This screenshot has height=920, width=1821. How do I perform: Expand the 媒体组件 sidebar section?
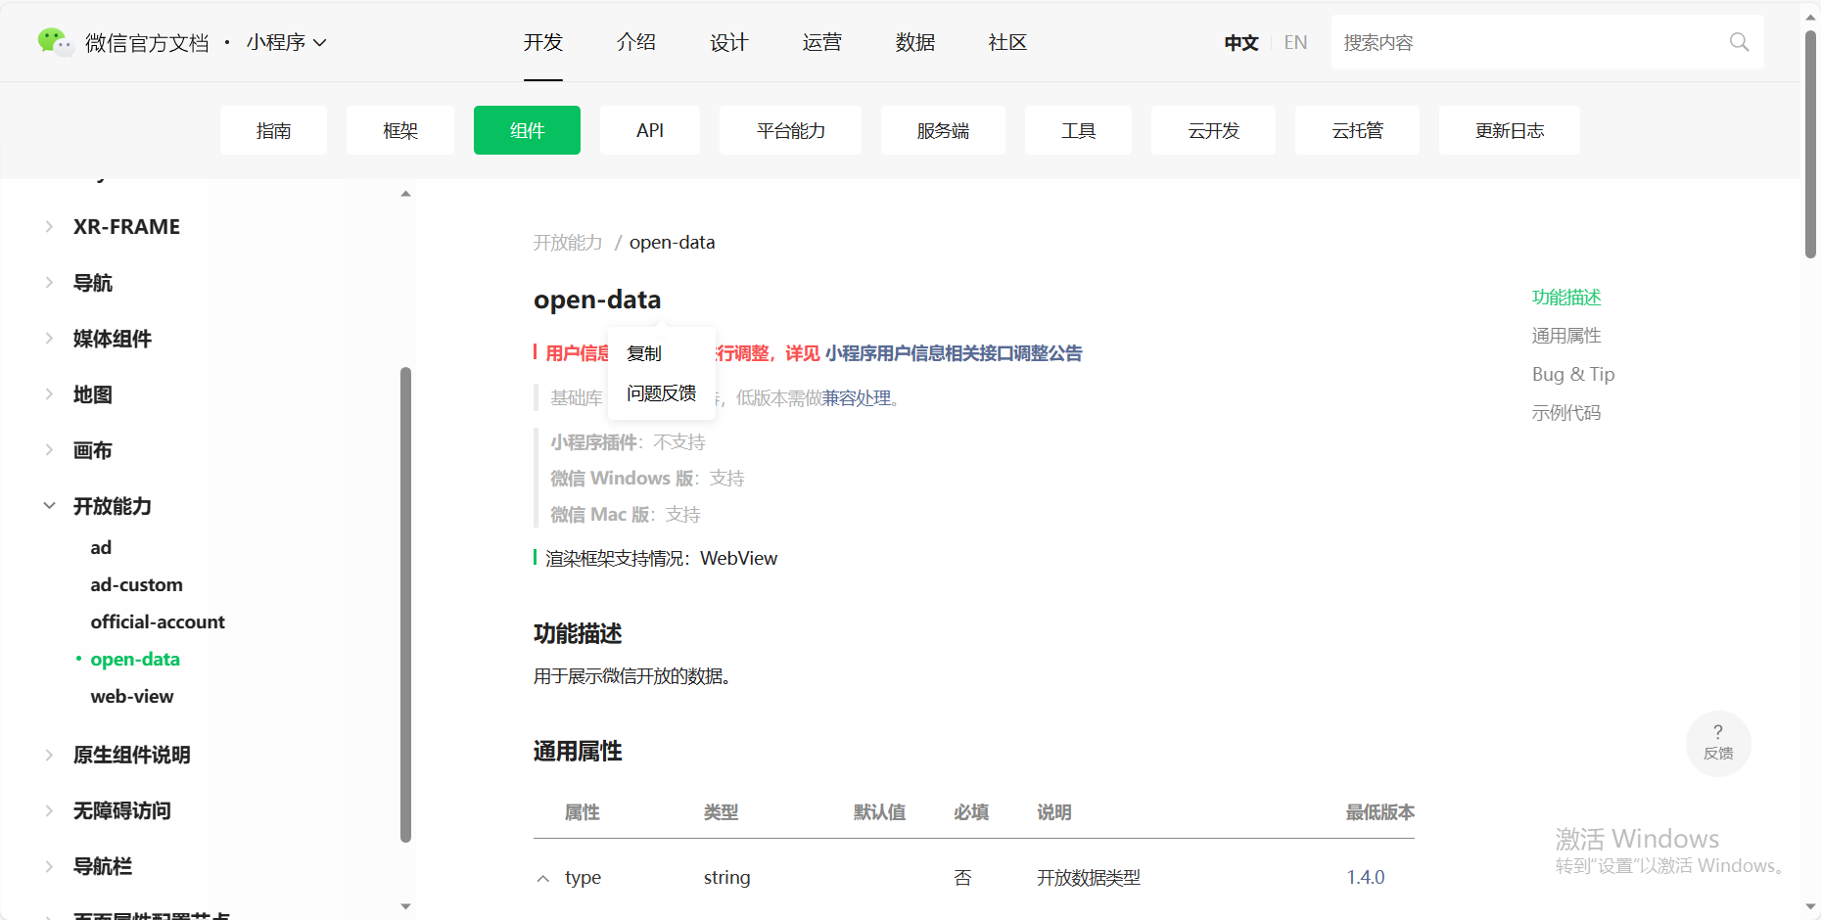point(49,339)
